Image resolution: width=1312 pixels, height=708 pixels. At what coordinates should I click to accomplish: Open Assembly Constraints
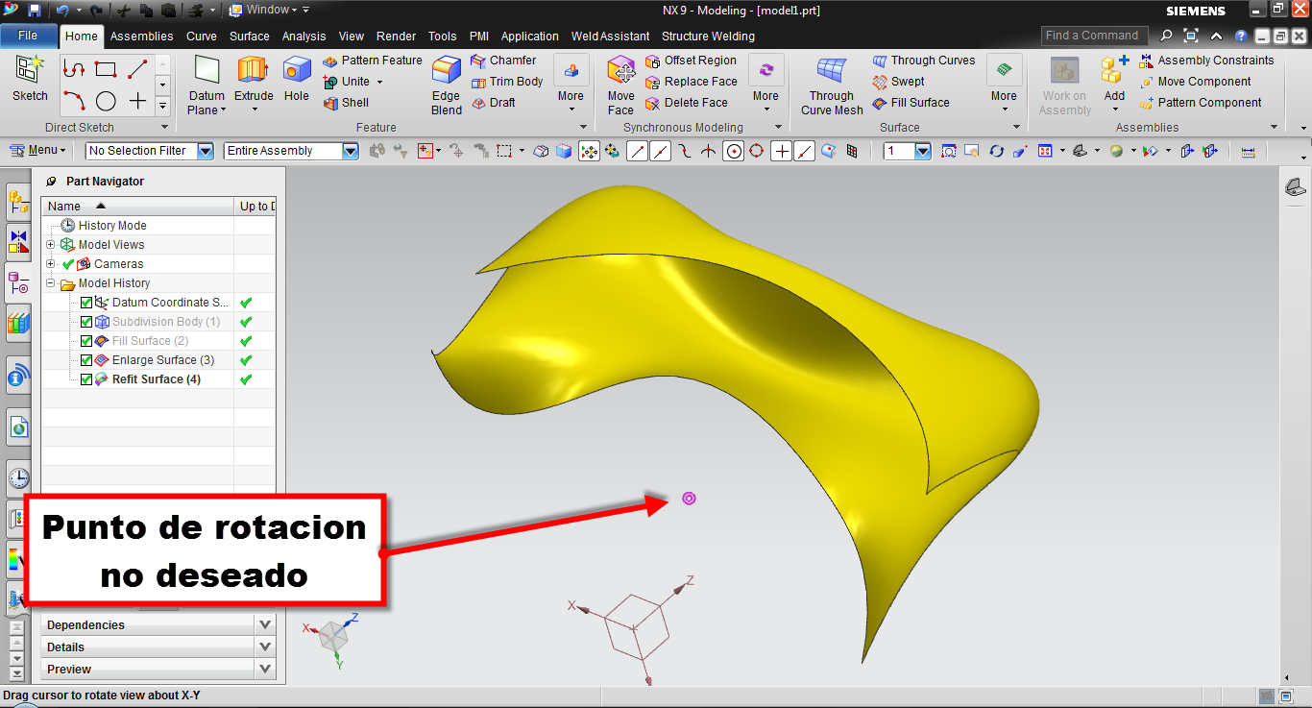pos(1206,61)
